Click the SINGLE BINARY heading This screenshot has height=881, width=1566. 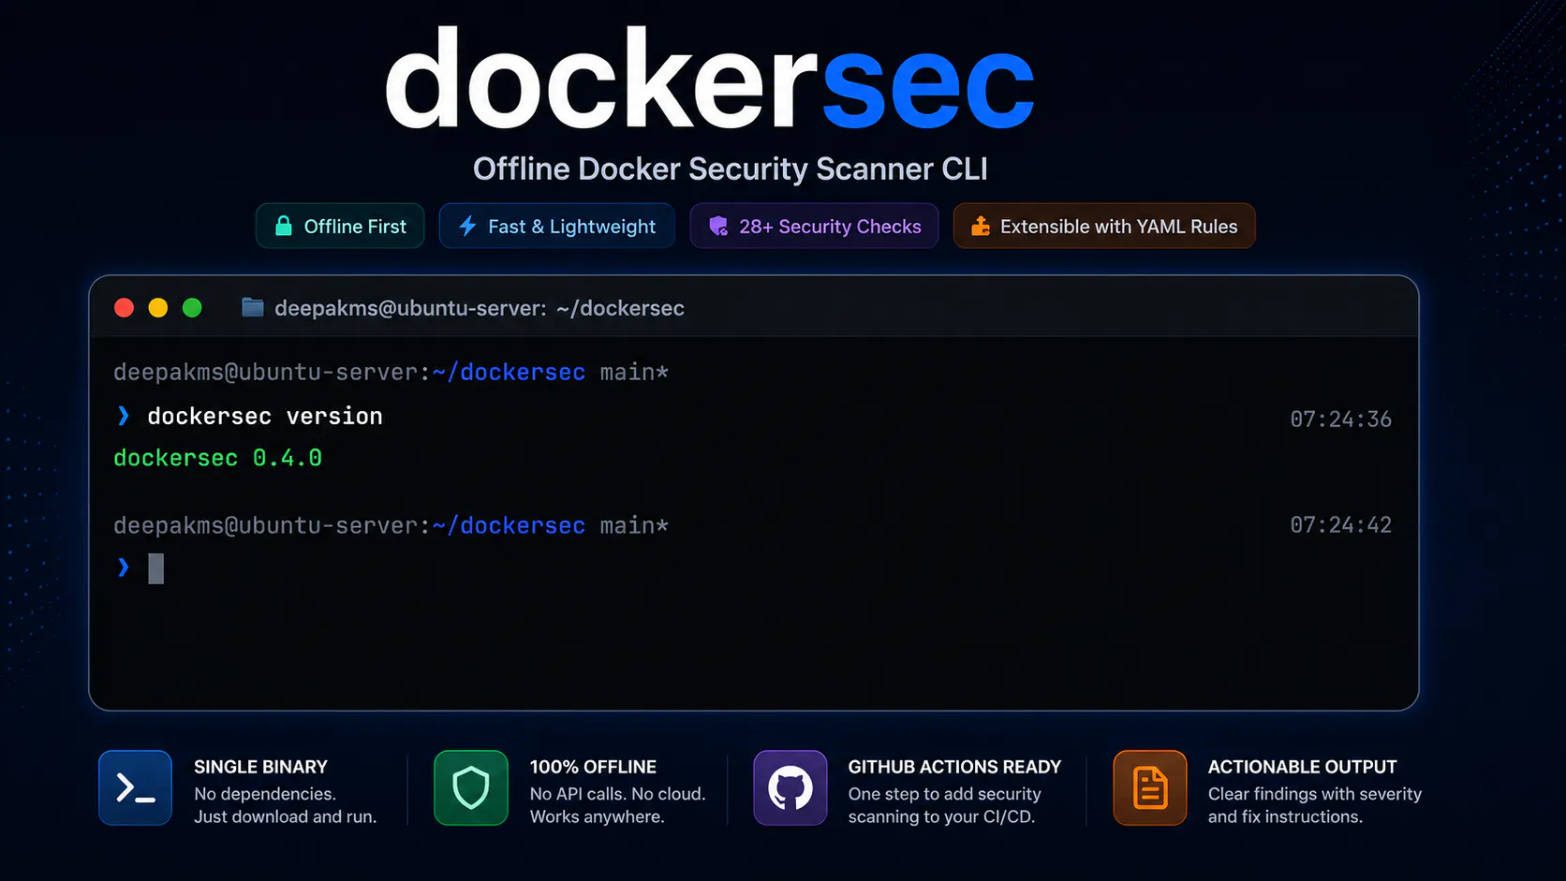260,767
